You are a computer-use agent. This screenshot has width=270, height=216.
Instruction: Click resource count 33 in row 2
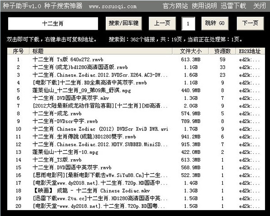tap(222, 67)
